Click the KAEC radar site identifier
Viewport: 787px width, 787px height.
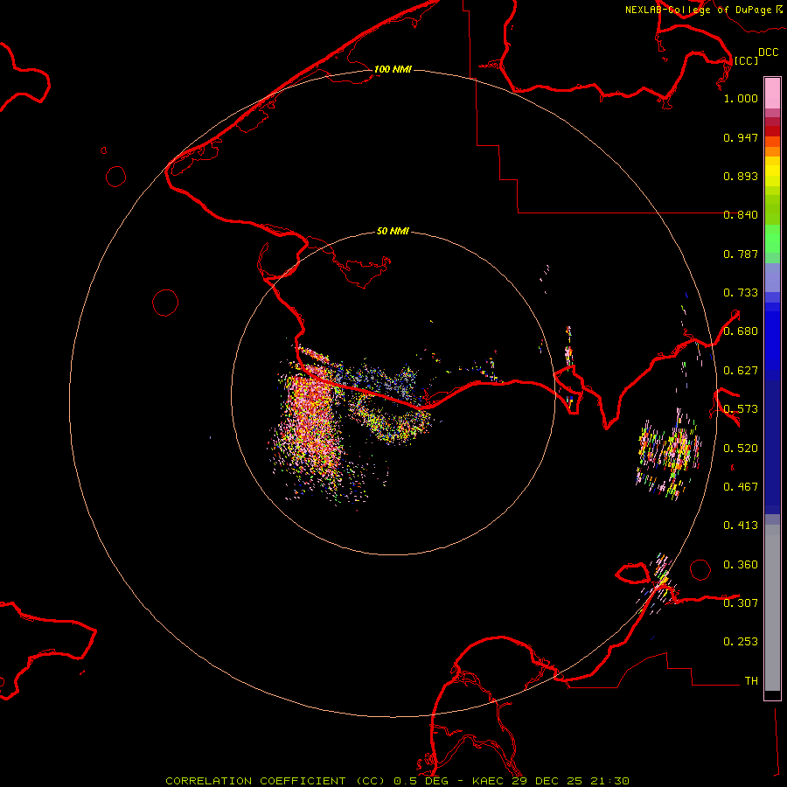(x=489, y=781)
